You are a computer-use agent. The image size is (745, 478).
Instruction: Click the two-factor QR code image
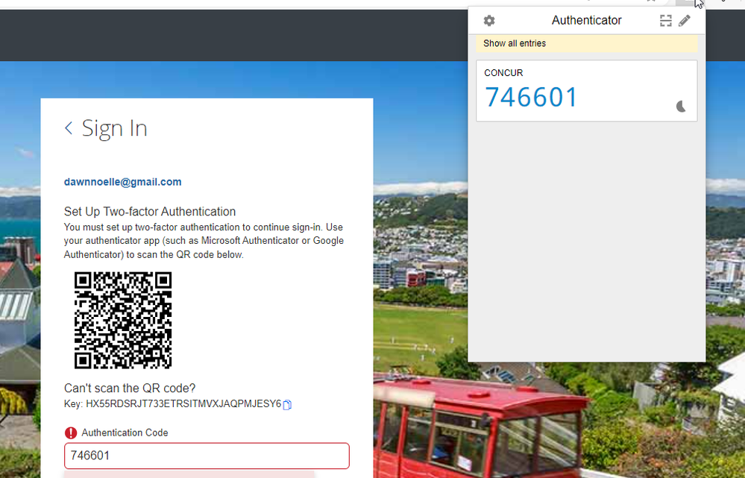(123, 320)
